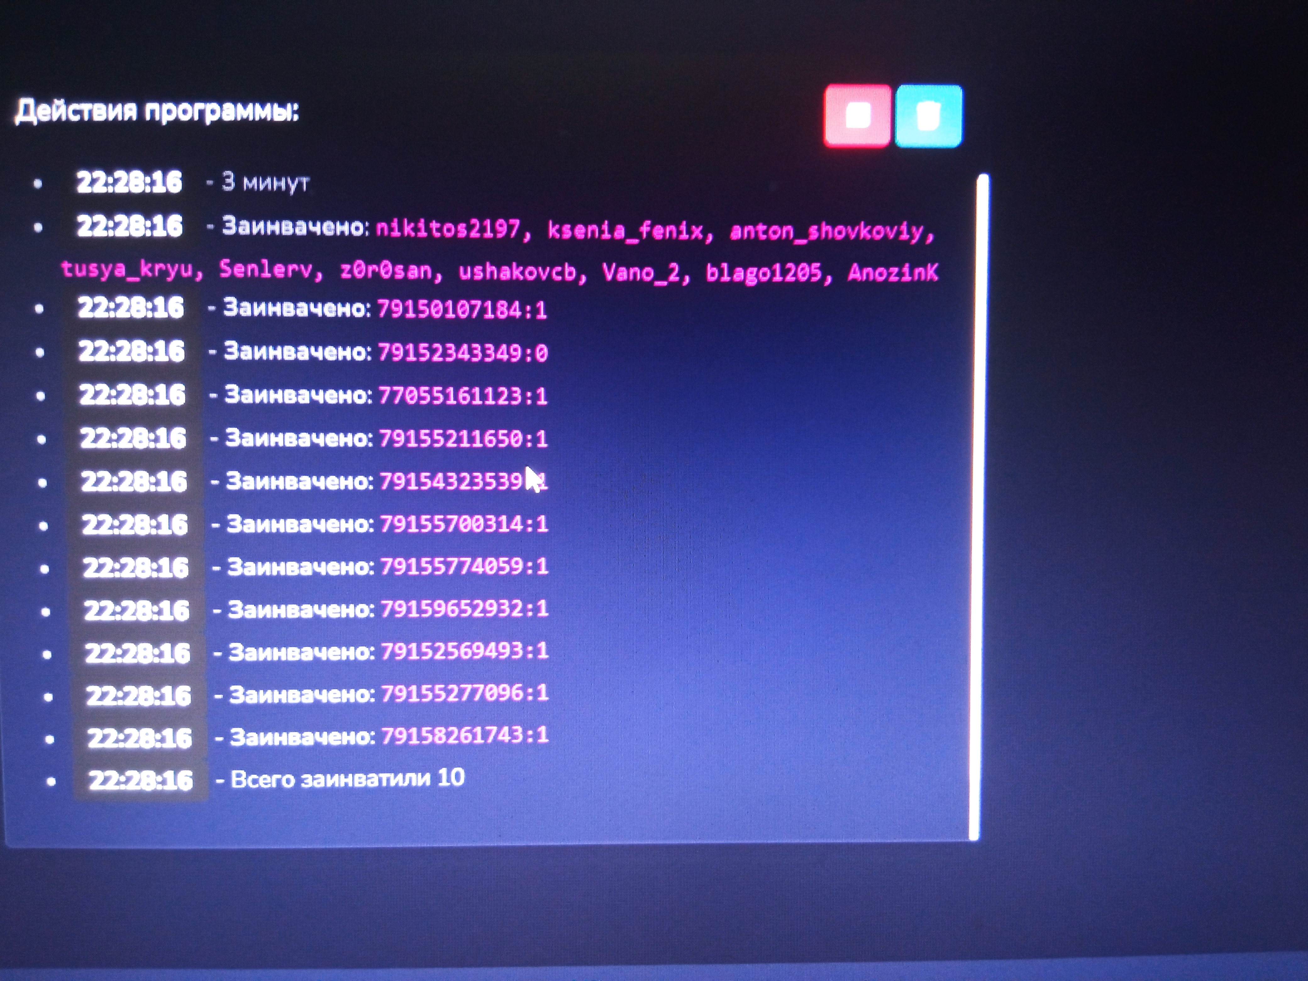Click username Senlerv in the log

[x=265, y=270]
